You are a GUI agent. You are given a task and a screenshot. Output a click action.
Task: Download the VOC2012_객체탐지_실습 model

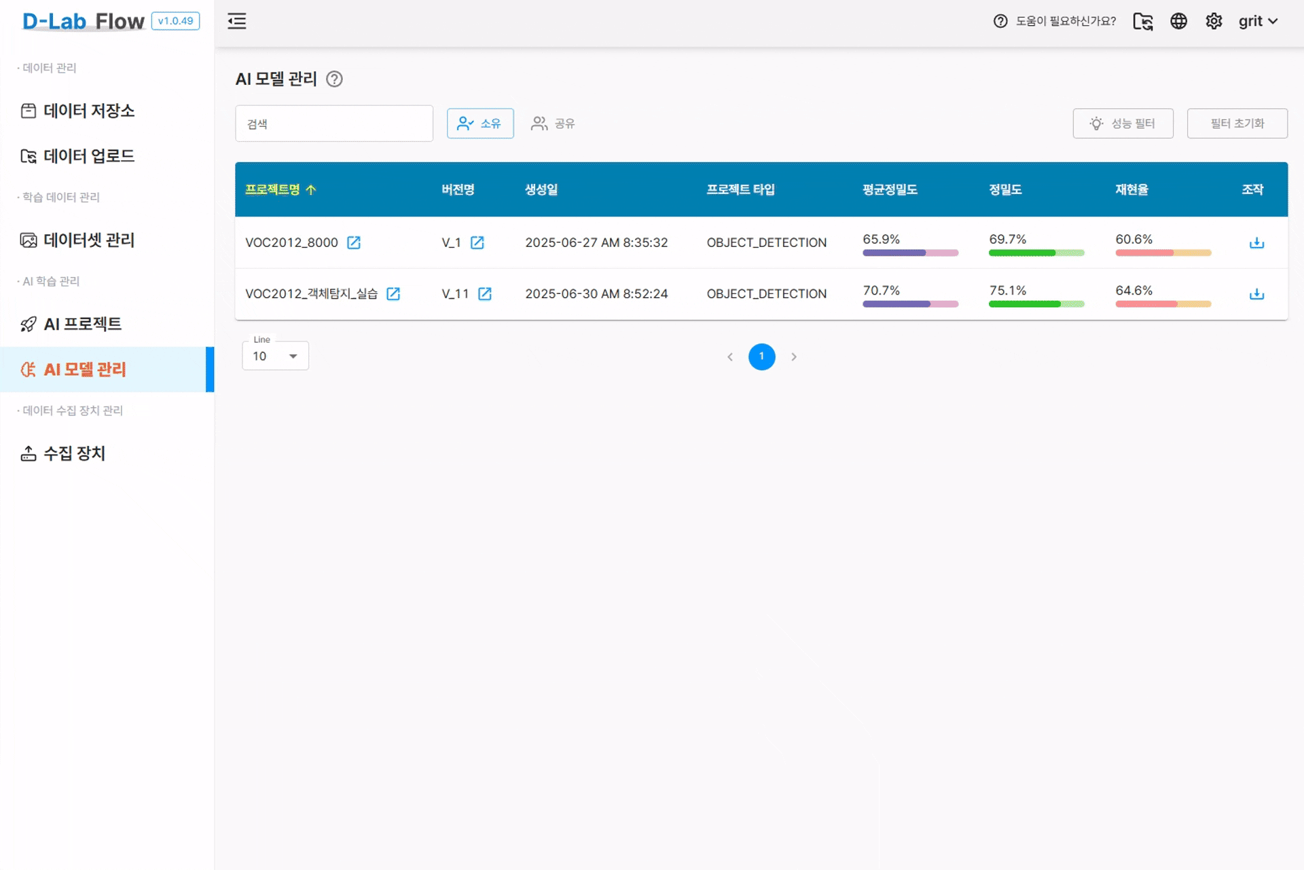1256,294
